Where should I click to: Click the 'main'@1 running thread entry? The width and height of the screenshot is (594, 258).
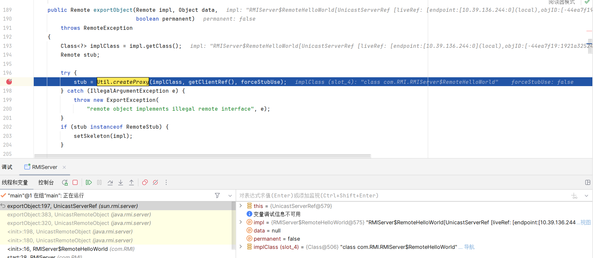pos(46,195)
